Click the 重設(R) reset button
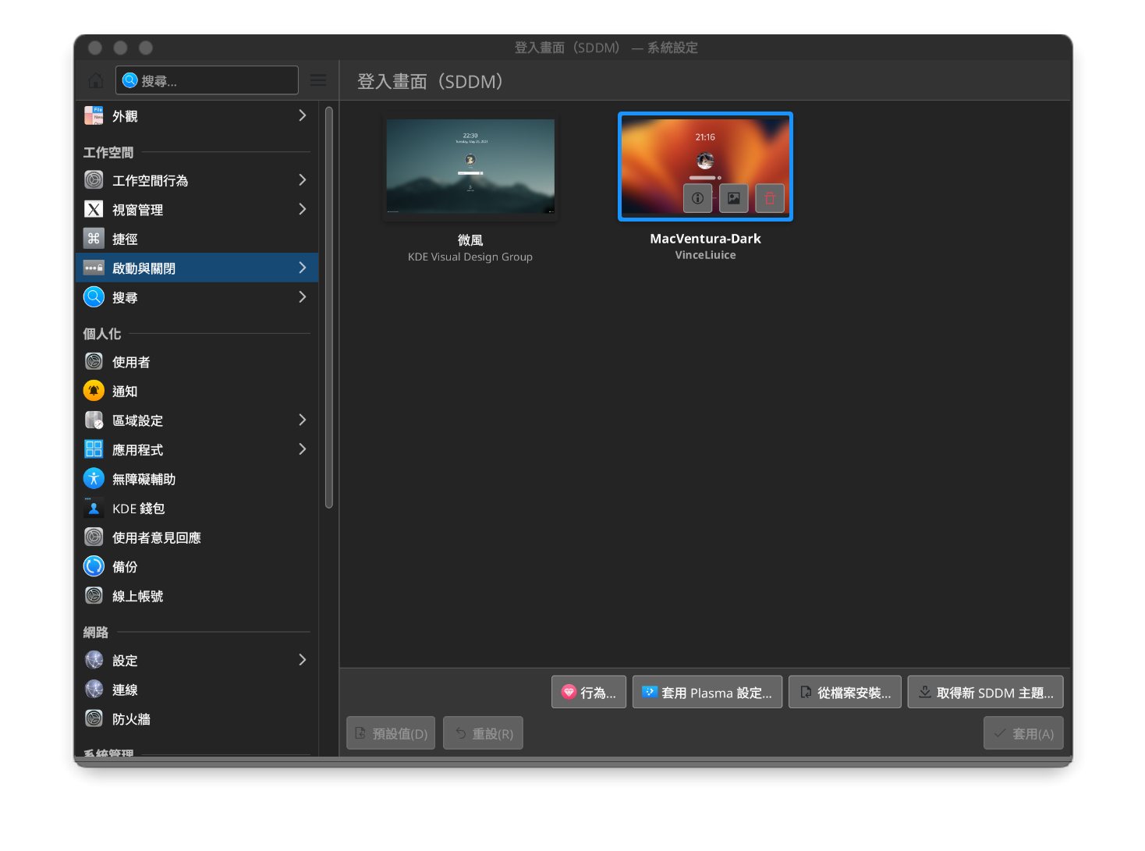This screenshot has height=851, width=1145. click(x=483, y=733)
